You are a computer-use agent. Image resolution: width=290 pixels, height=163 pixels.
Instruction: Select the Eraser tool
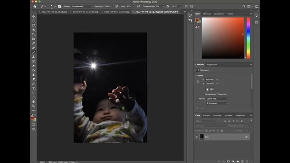coord(34,66)
